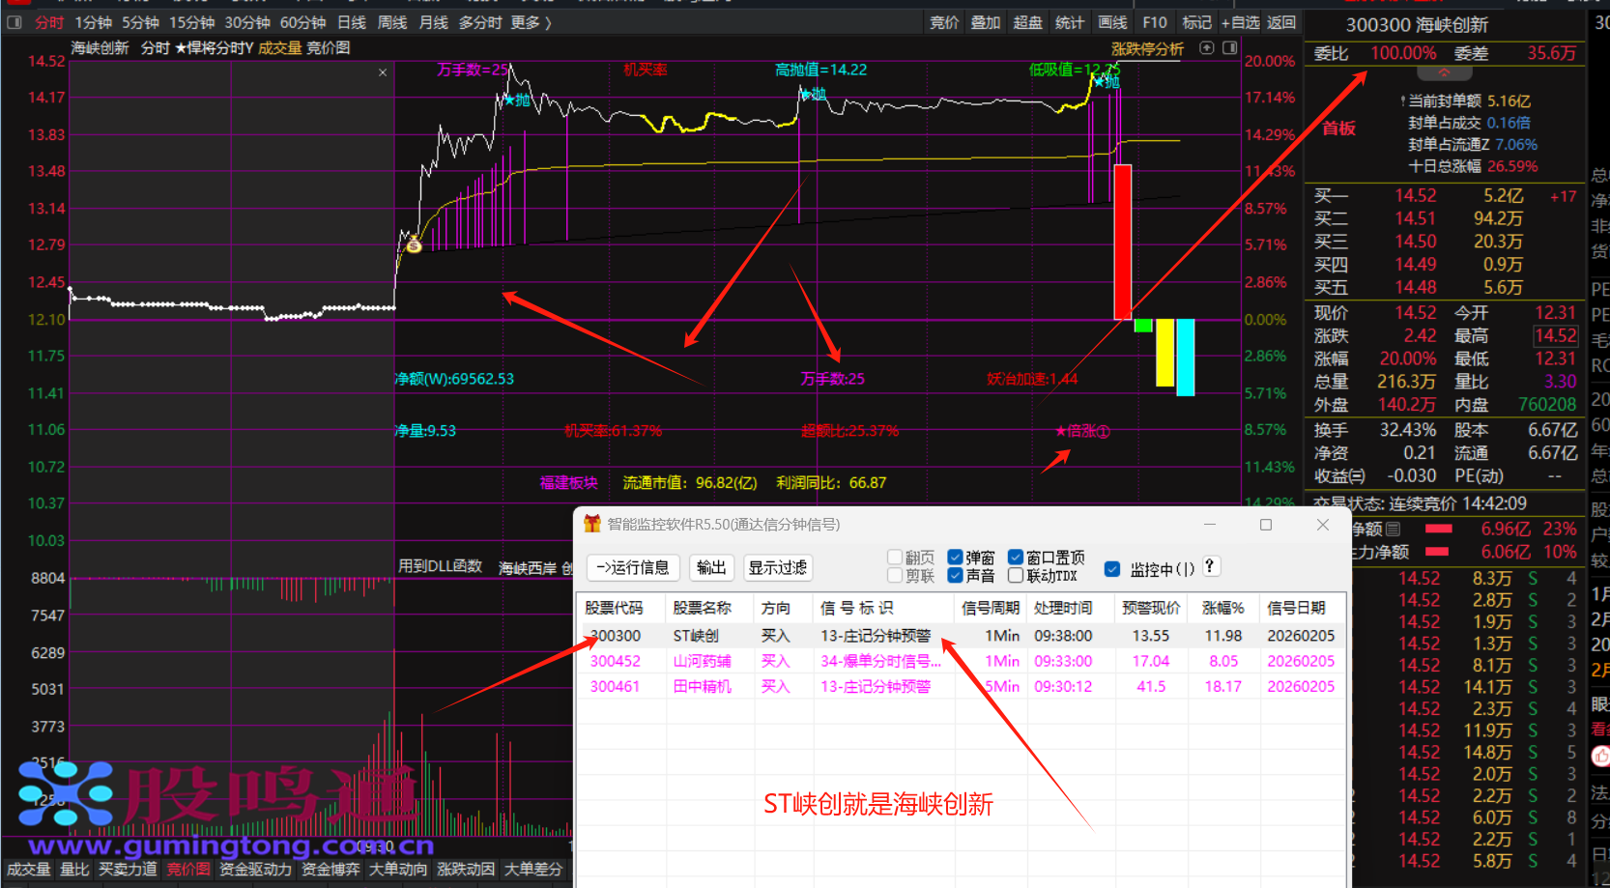Collapse the order panel with the up chevron
Image resolution: width=1610 pixels, height=888 pixels.
pos(1444,73)
